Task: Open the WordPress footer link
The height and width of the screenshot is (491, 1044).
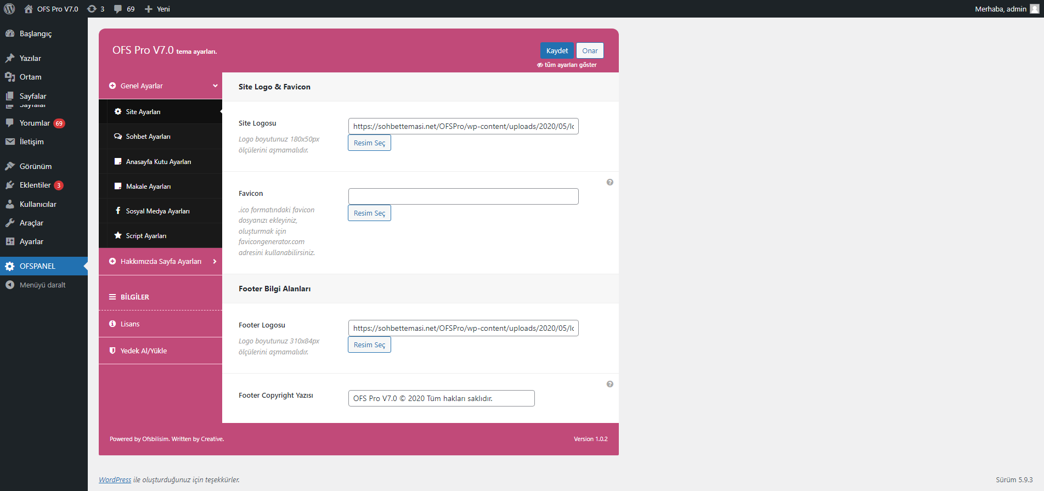Action: (115, 479)
